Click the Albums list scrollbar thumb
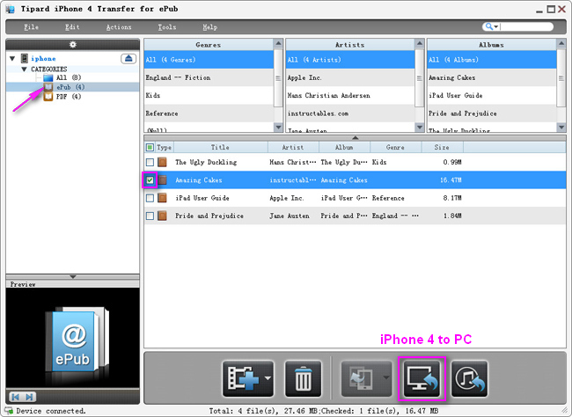The height and width of the screenshot is (417, 572). (561, 78)
